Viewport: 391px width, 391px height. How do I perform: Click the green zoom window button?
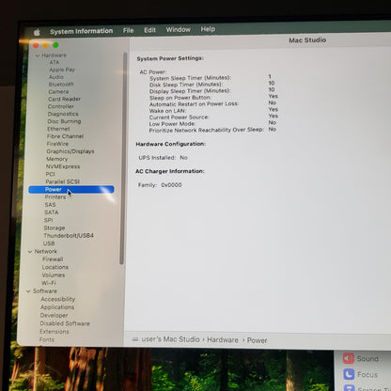[x=55, y=45]
